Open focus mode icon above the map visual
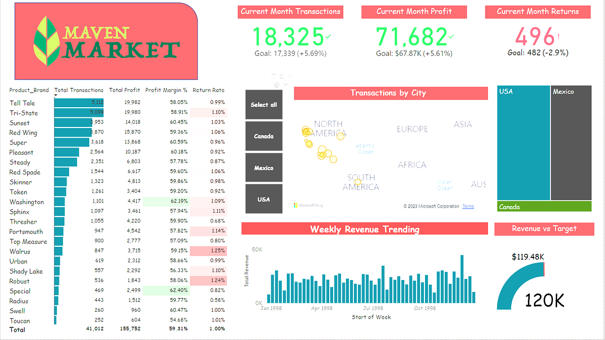605x340 pixels. (281, 76)
